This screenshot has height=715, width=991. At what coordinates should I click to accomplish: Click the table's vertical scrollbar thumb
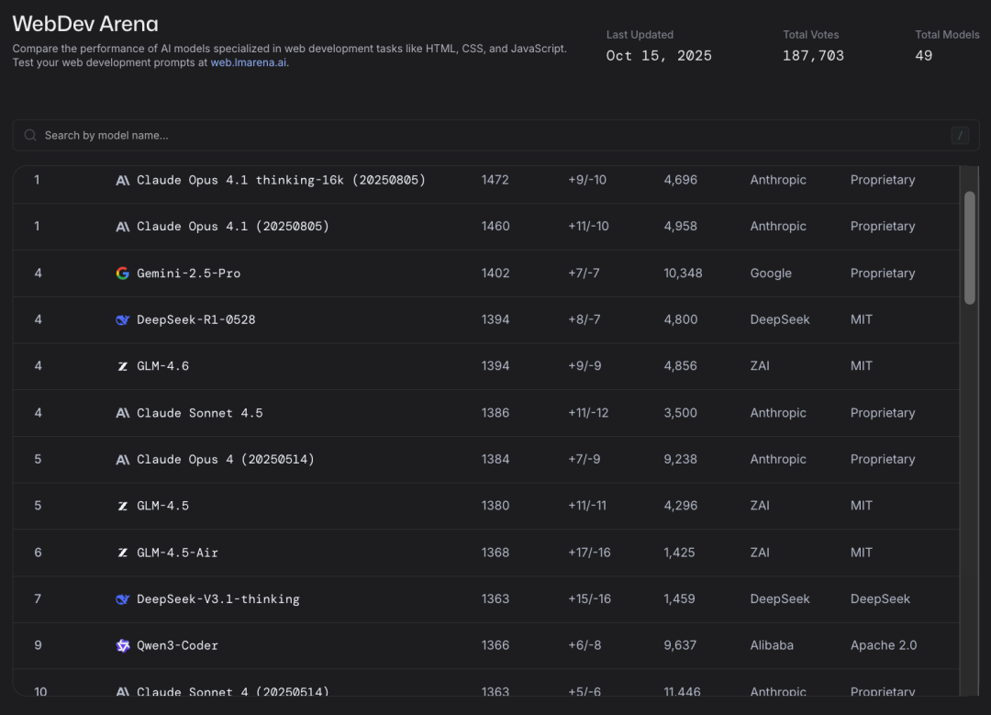click(969, 247)
